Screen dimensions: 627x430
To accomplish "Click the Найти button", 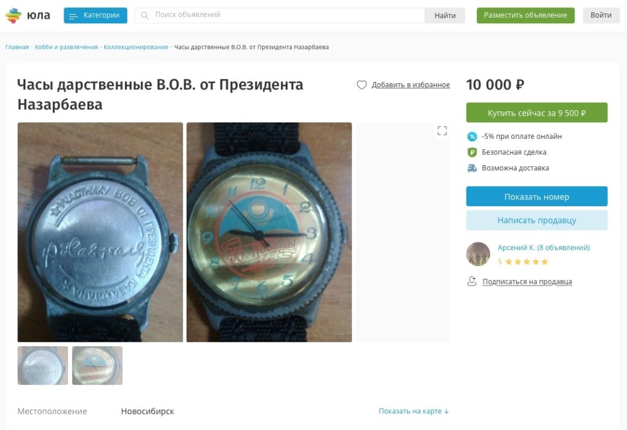I will tap(445, 15).
